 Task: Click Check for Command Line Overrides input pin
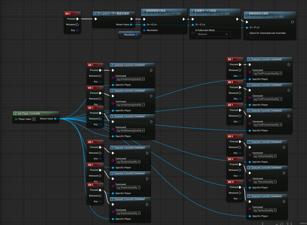click(247, 35)
